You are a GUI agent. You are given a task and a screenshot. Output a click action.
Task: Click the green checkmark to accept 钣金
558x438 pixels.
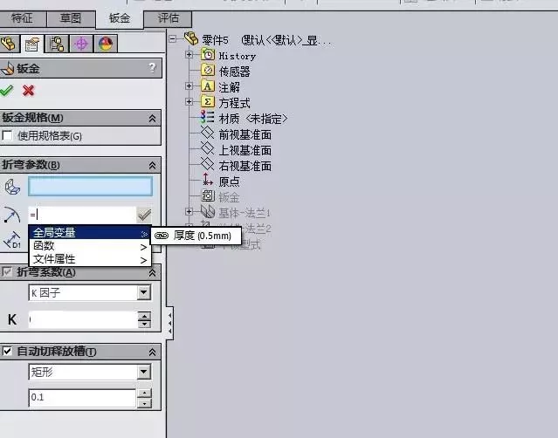coord(7,90)
